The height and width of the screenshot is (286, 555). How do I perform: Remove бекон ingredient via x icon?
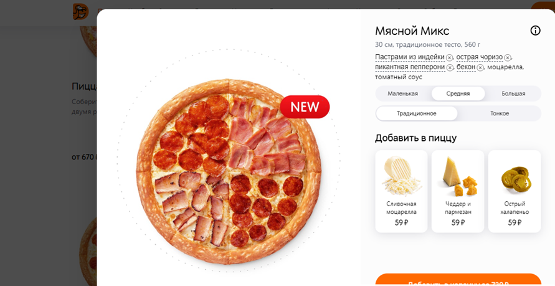[x=480, y=67]
